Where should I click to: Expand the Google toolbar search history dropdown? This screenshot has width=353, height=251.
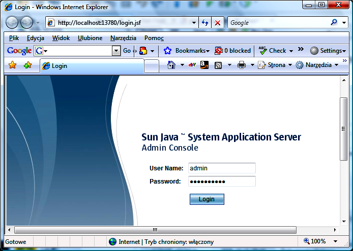tap(116, 51)
